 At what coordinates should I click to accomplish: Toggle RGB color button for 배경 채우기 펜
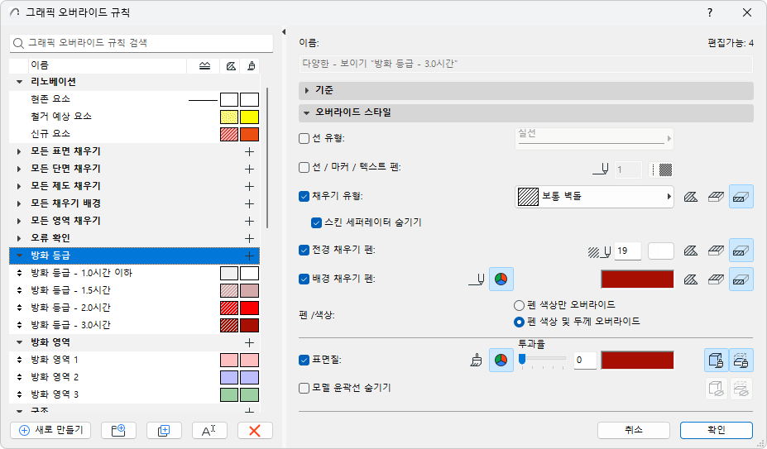pyautogui.click(x=501, y=279)
